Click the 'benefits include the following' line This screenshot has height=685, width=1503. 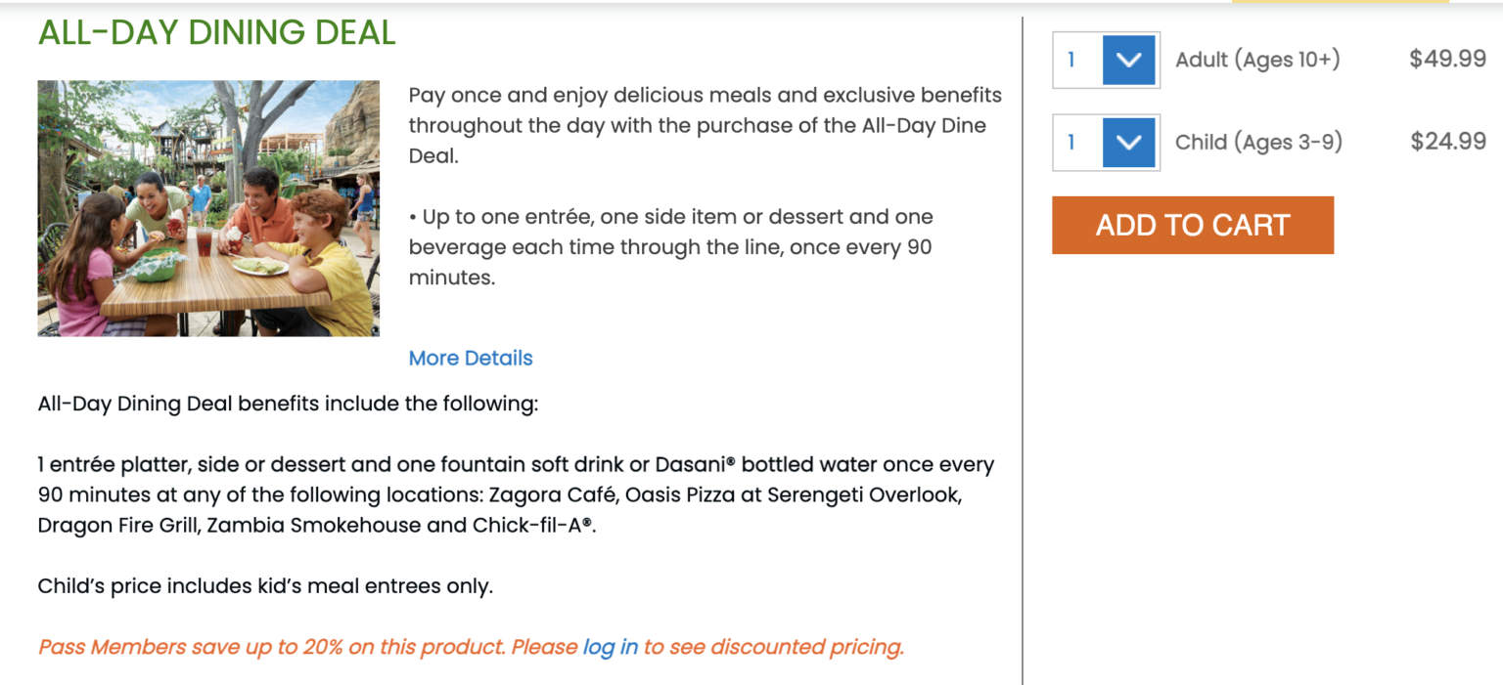(x=288, y=404)
